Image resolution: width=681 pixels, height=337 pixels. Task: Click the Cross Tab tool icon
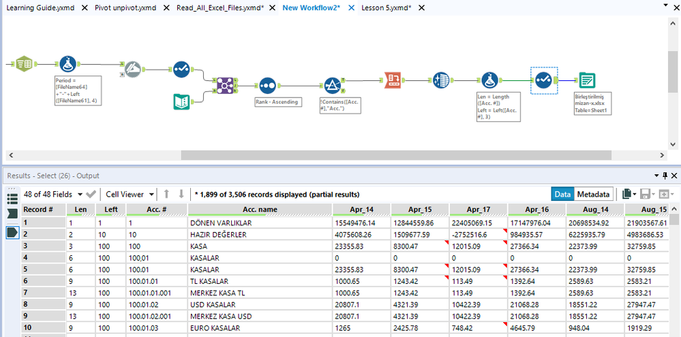pyautogui.click(x=441, y=80)
